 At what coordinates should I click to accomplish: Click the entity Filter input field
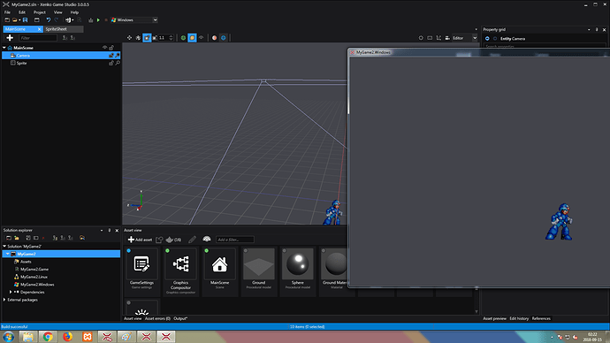(x=38, y=38)
